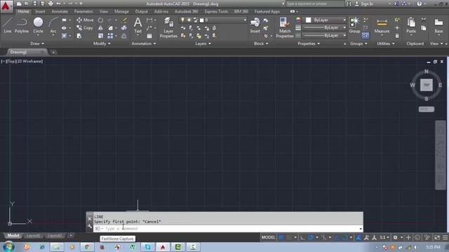Click the Copy tool

(x=84, y=28)
